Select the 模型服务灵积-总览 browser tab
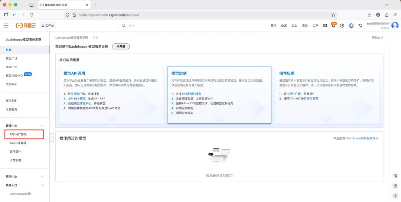 [x=64, y=5]
